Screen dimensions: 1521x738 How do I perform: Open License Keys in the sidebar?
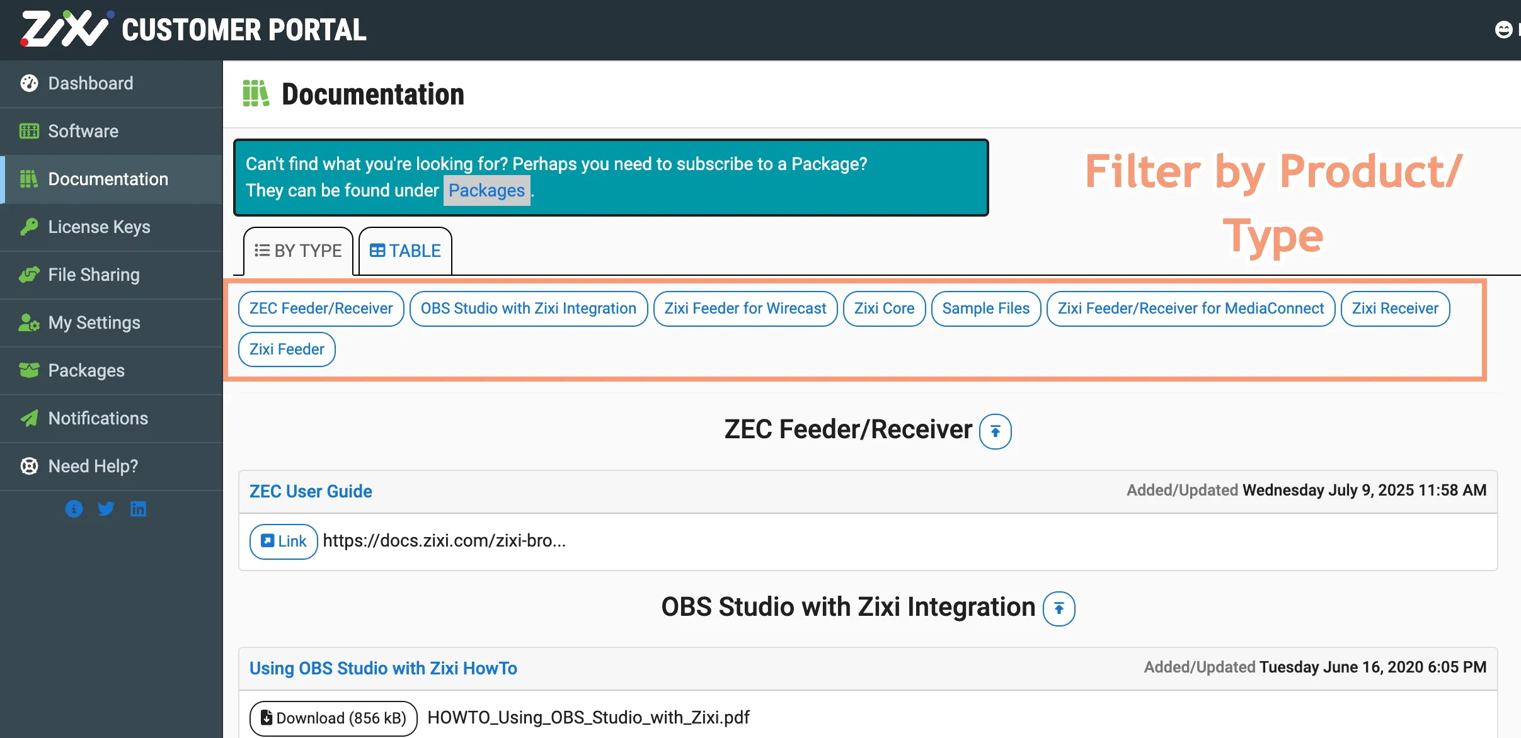[112, 227]
